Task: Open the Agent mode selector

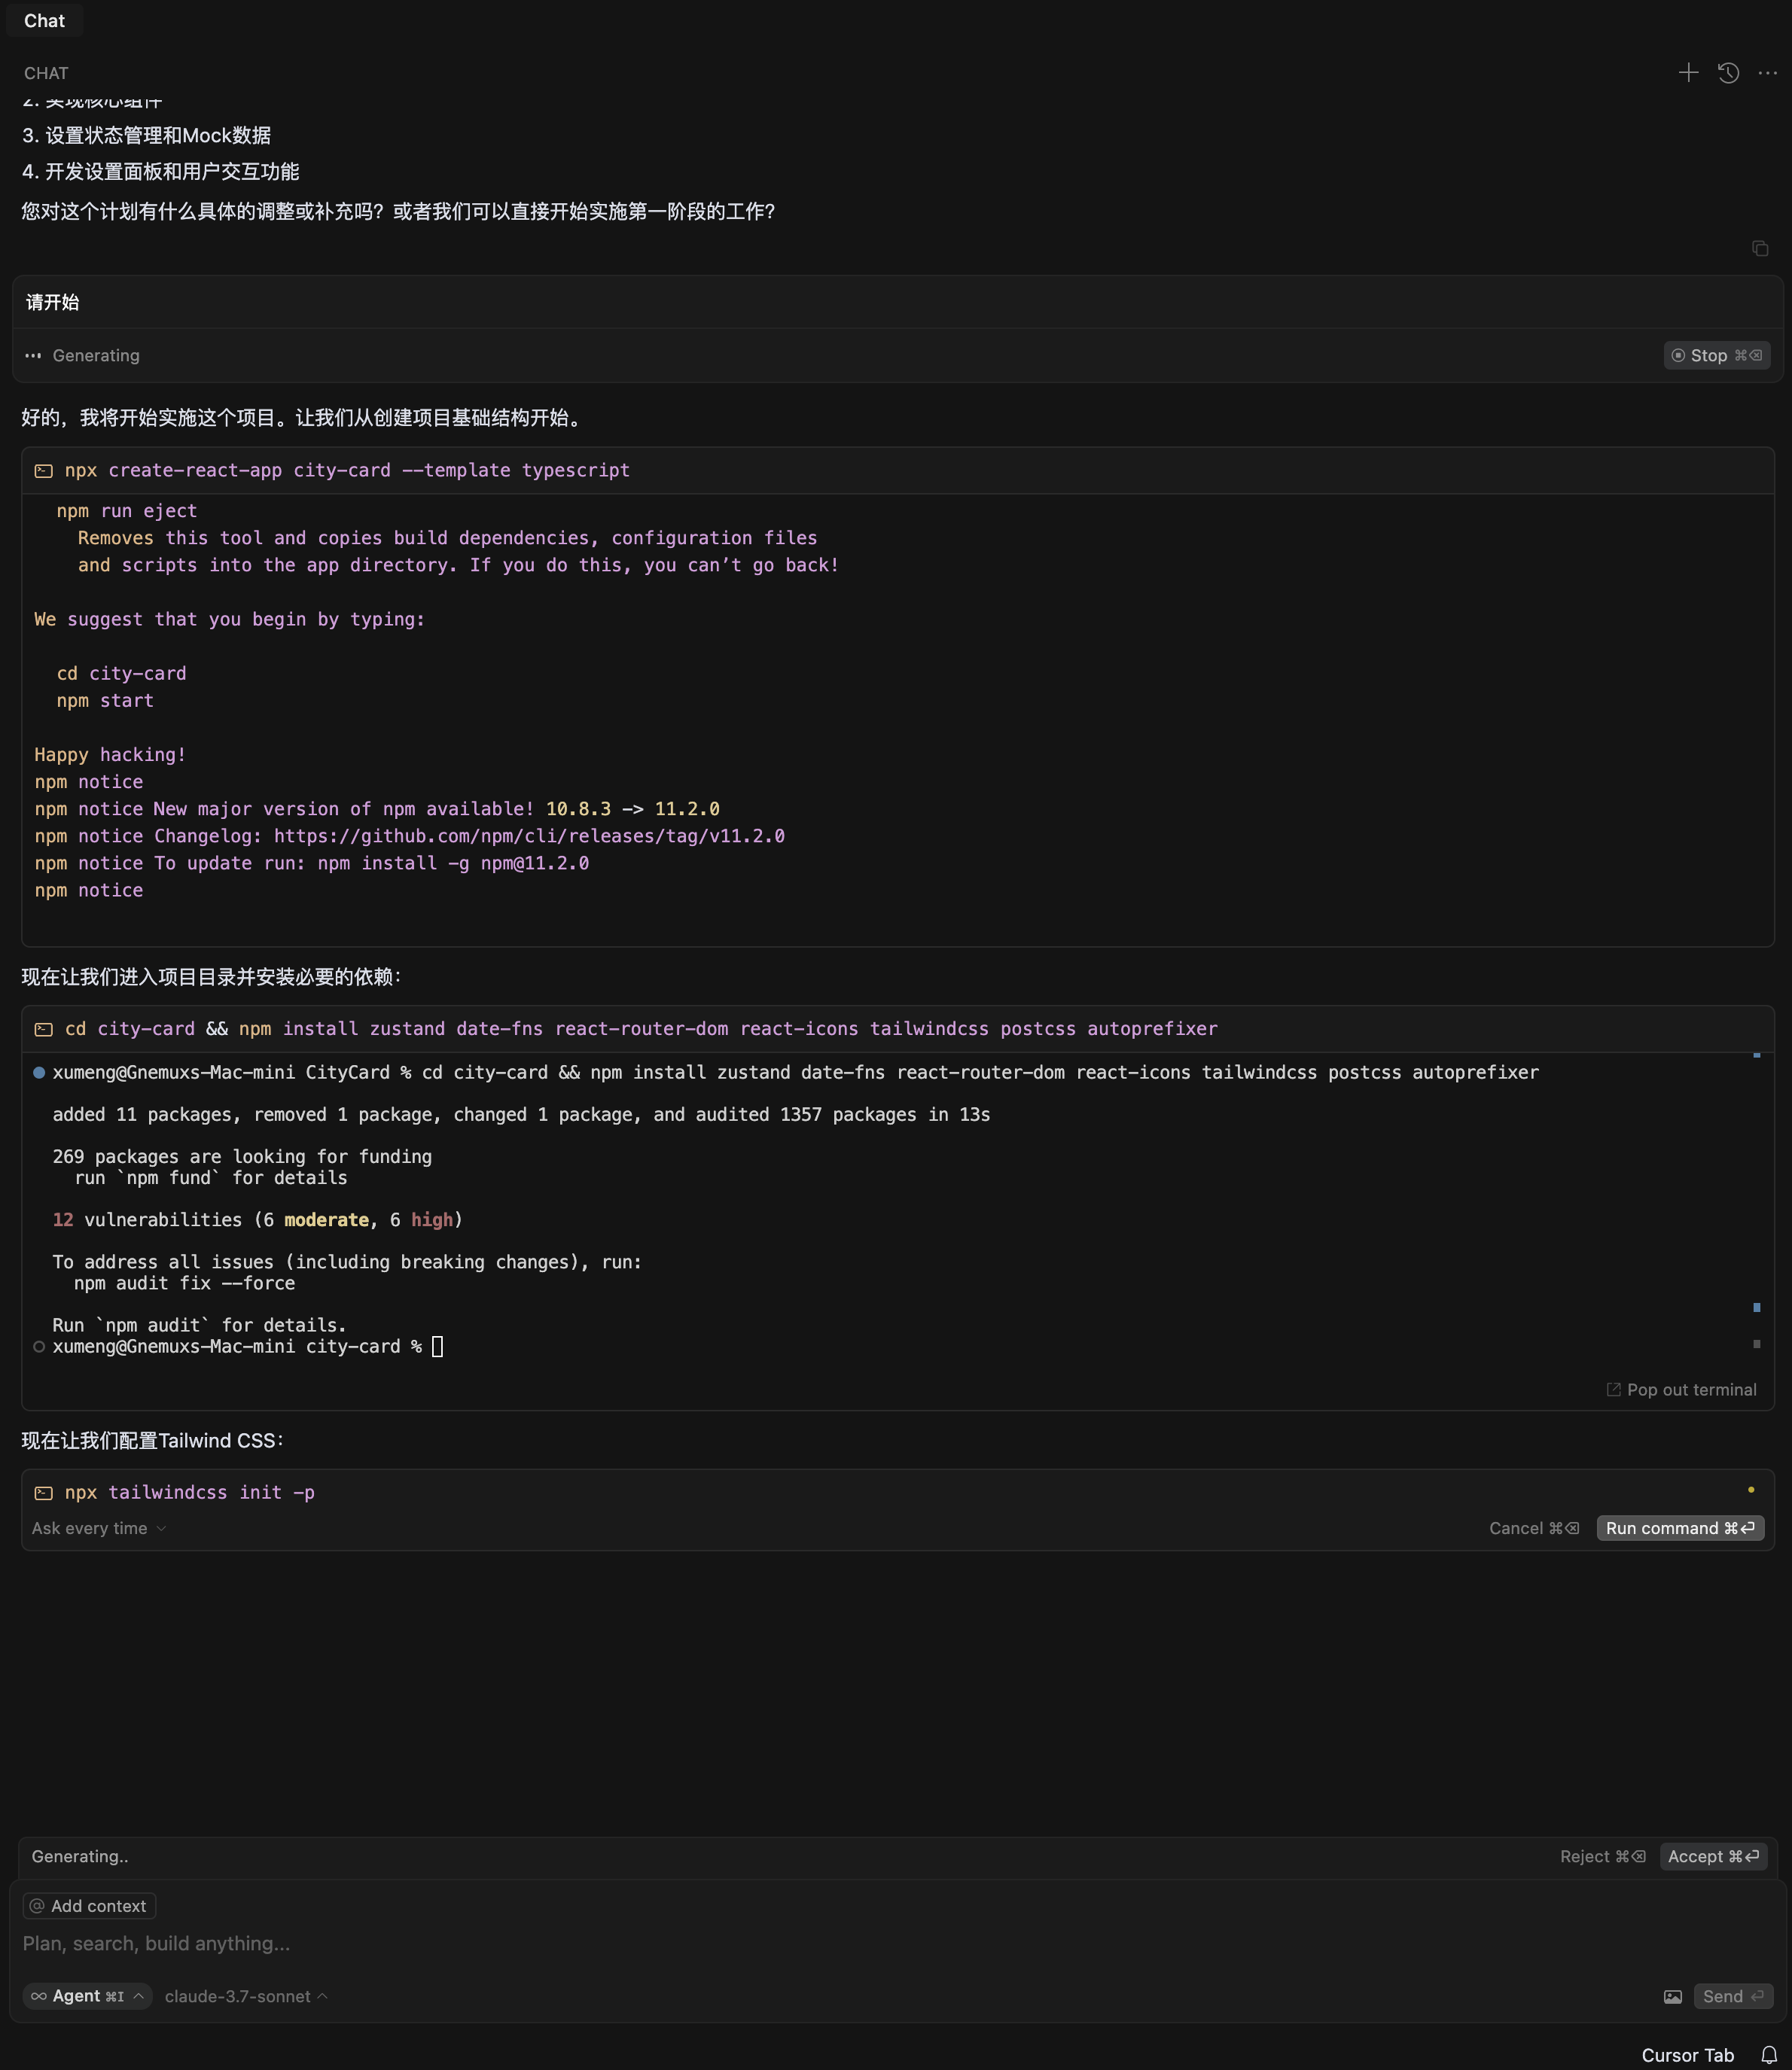Action: coord(87,1996)
